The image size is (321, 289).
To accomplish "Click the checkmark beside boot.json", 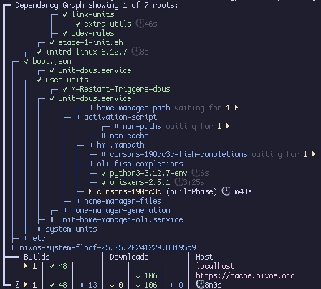I will tap(26, 61).
